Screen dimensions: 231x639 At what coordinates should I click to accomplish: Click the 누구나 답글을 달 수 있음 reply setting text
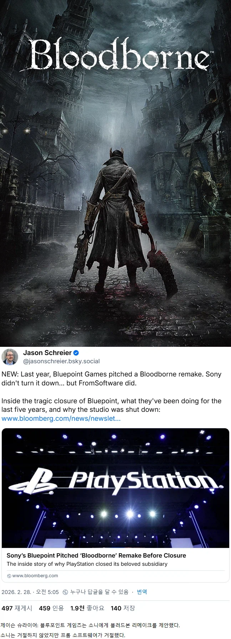[99, 592]
